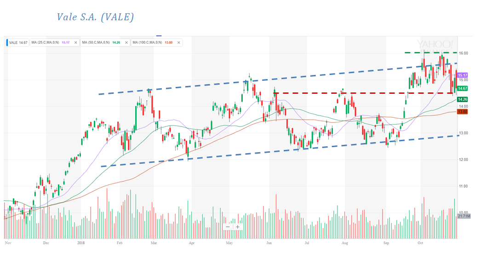The height and width of the screenshot is (258, 480).
Task: Zoom out the chart with the minus button
Action: (228, 227)
